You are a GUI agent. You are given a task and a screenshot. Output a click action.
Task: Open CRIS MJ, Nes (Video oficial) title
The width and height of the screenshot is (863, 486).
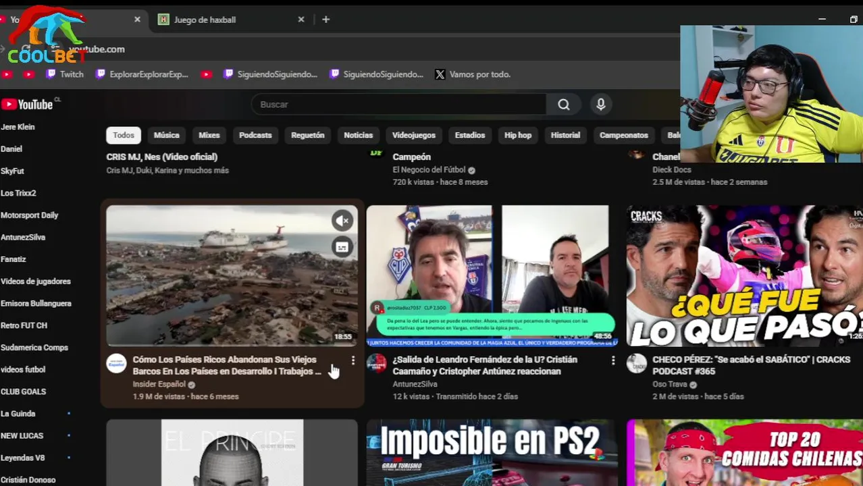pos(162,157)
